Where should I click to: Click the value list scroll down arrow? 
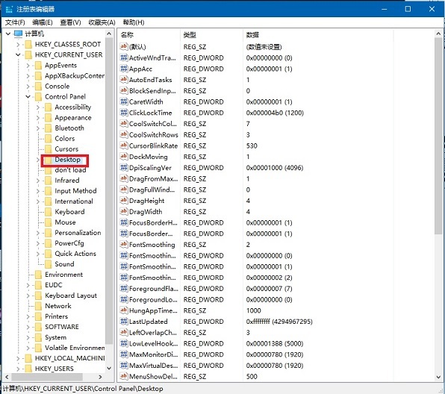coord(438,377)
